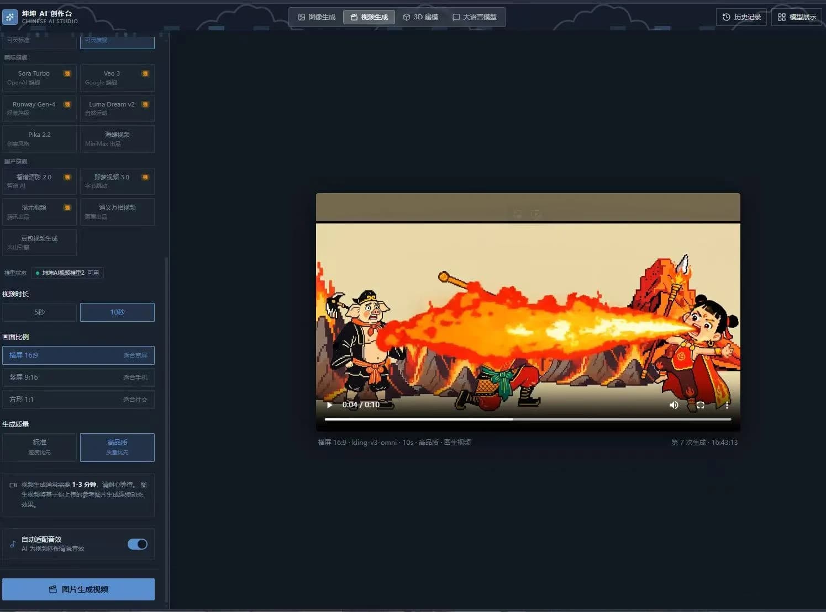Click the 第 7 次生成 timestamp text
Image resolution: width=826 pixels, height=612 pixels.
click(704, 443)
